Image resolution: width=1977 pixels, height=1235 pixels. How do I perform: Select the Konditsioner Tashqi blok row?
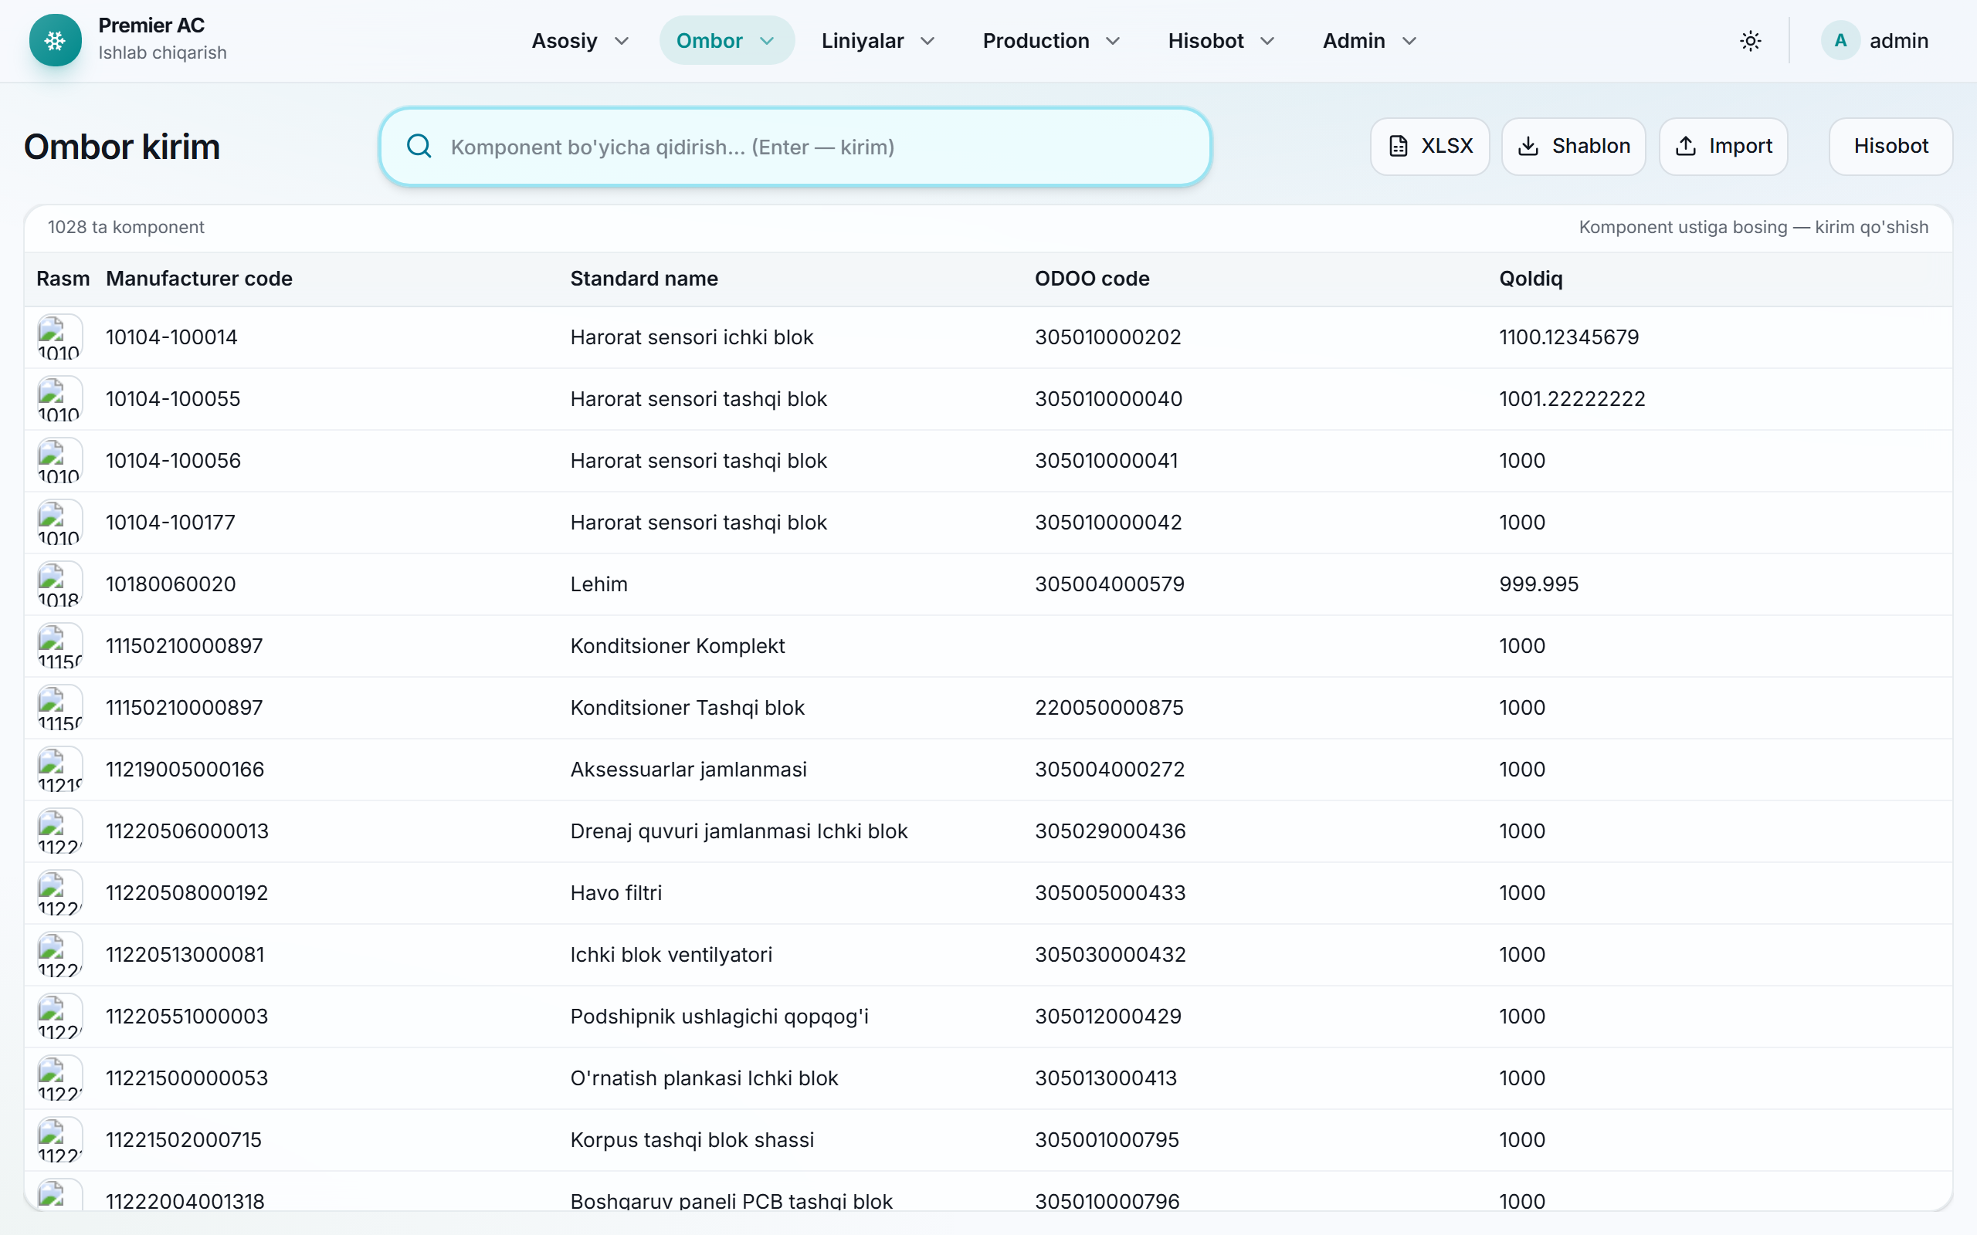pyautogui.click(x=988, y=707)
